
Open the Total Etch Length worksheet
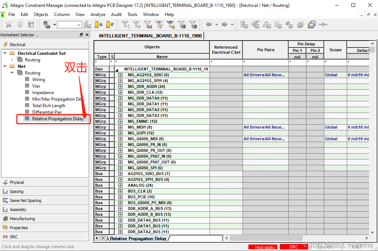[x=49, y=106]
